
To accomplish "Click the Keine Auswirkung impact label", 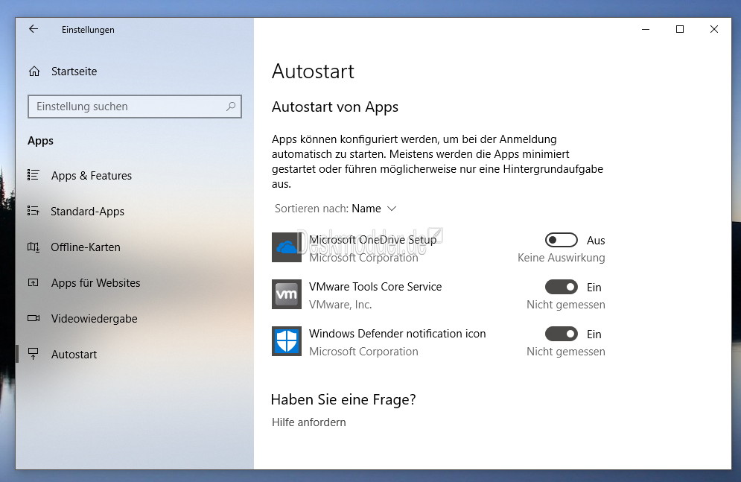I will [x=561, y=258].
